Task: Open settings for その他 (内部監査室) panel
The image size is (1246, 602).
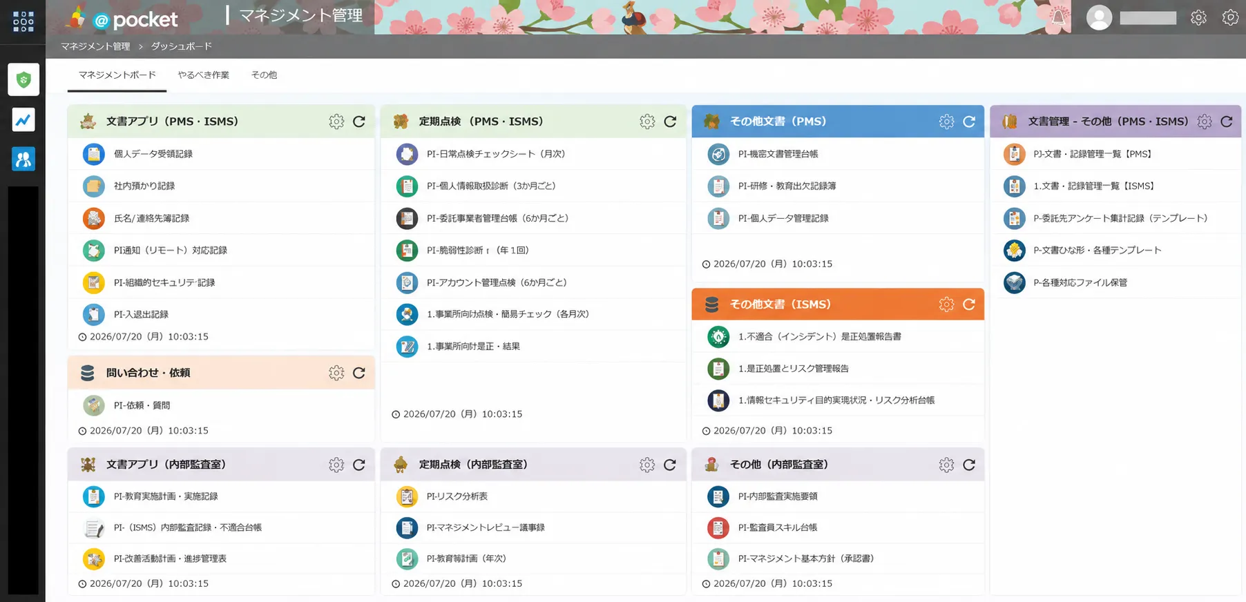Action: click(946, 465)
